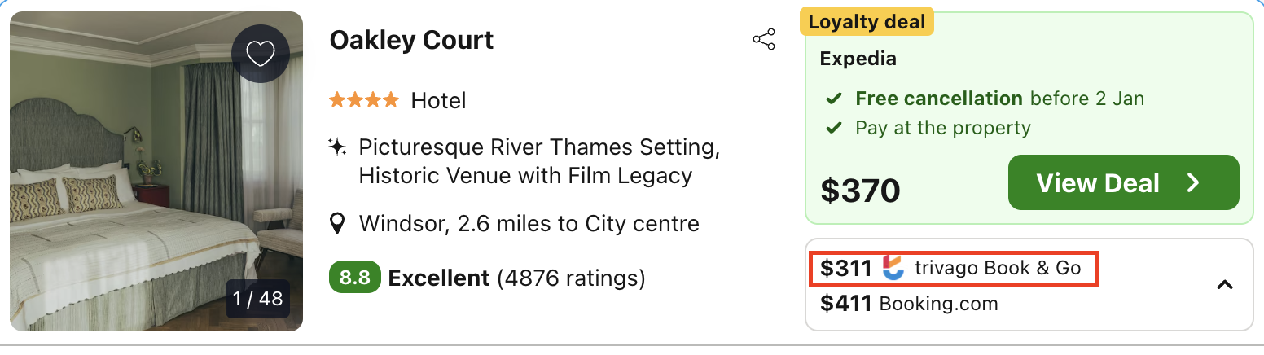Open the Windsor distance to City centre text

pos(529,223)
